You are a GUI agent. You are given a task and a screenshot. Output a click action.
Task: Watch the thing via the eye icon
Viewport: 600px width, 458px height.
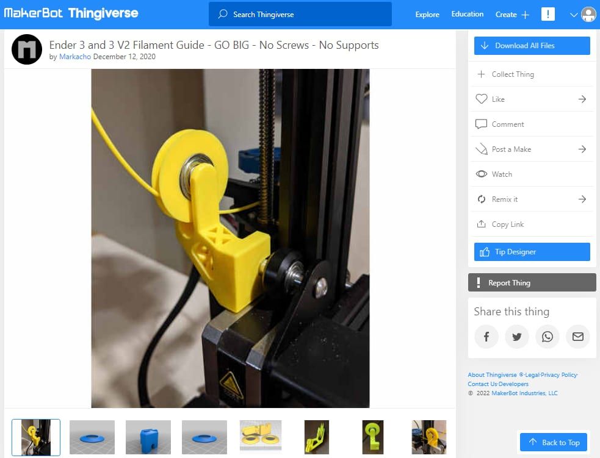click(x=482, y=174)
